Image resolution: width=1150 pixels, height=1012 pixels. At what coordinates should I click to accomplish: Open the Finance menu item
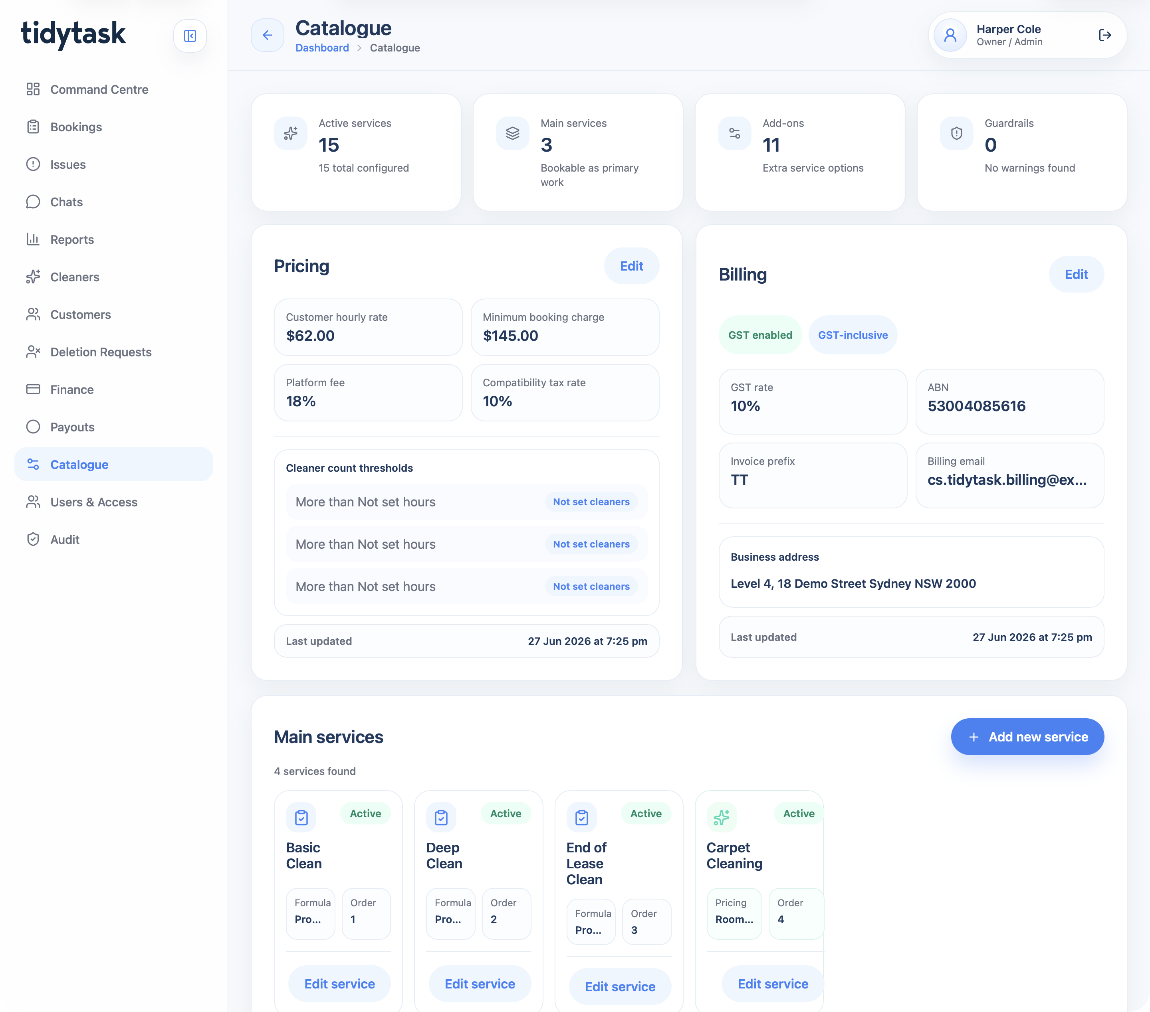pyautogui.click(x=114, y=389)
